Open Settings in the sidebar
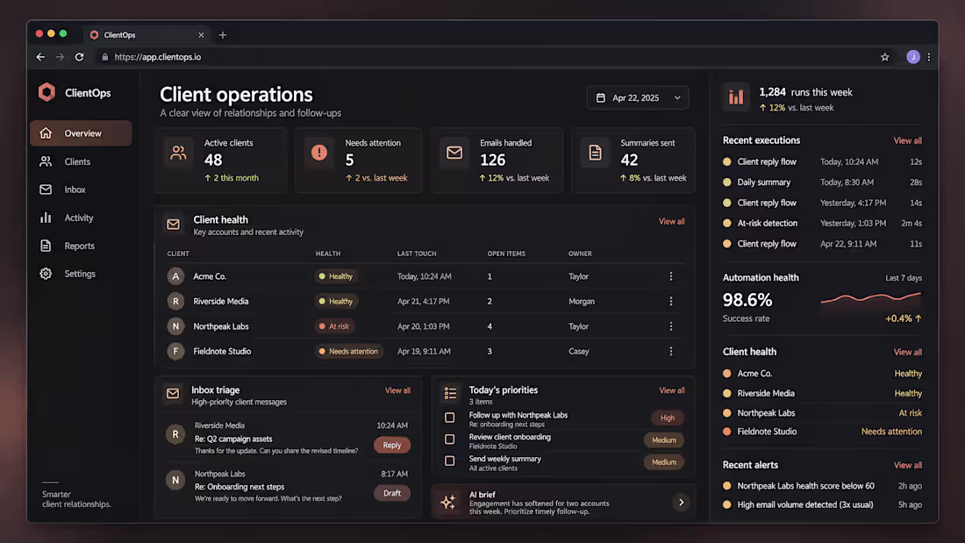Image resolution: width=965 pixels, height=543 pixels. coord(81,274)
